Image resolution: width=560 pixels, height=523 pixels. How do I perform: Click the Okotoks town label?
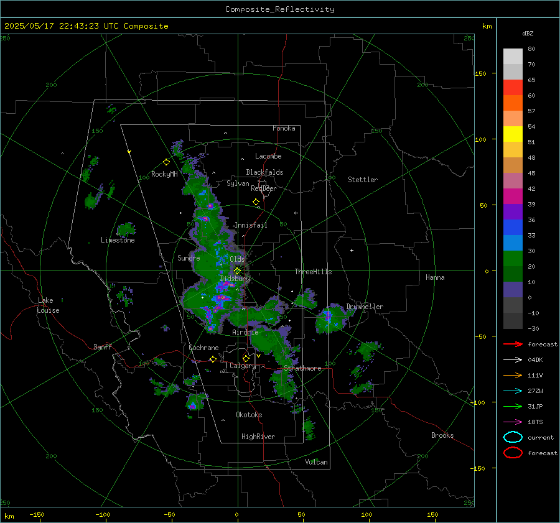pyautogui.click(x=249, y=415)
